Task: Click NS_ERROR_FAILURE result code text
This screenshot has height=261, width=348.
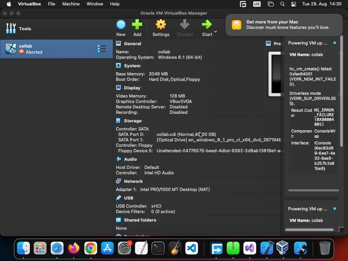Action: click(x=324, y=117)
